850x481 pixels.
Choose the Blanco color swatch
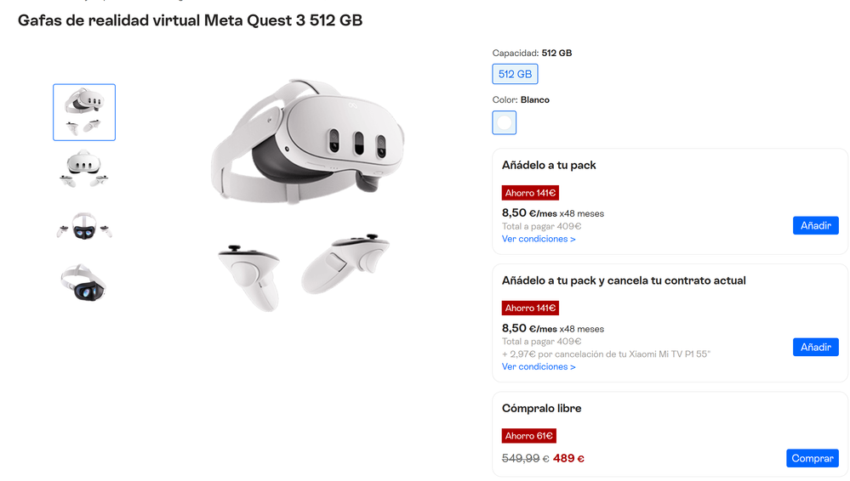click(x=505, y=122)
